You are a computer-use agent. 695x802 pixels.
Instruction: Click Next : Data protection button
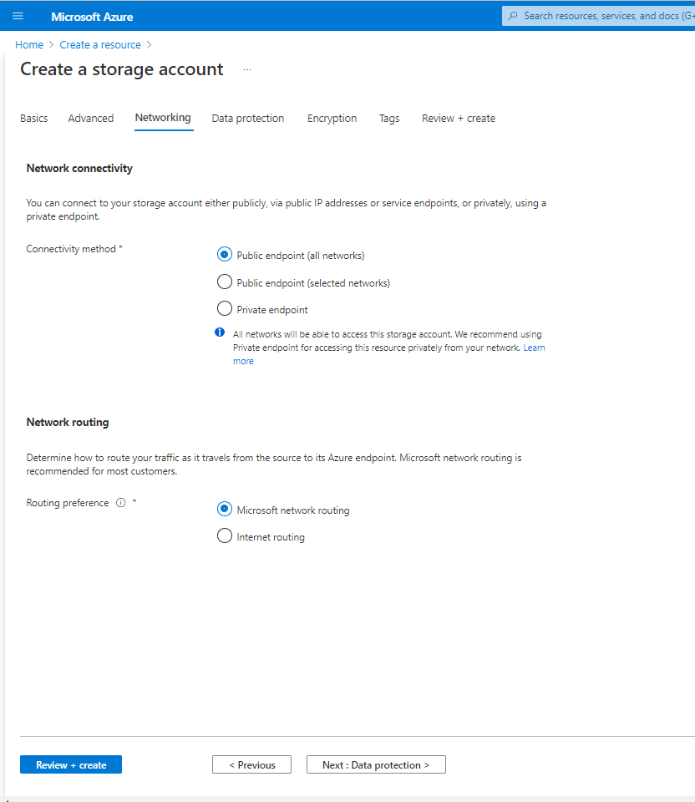tap(376, 764)
